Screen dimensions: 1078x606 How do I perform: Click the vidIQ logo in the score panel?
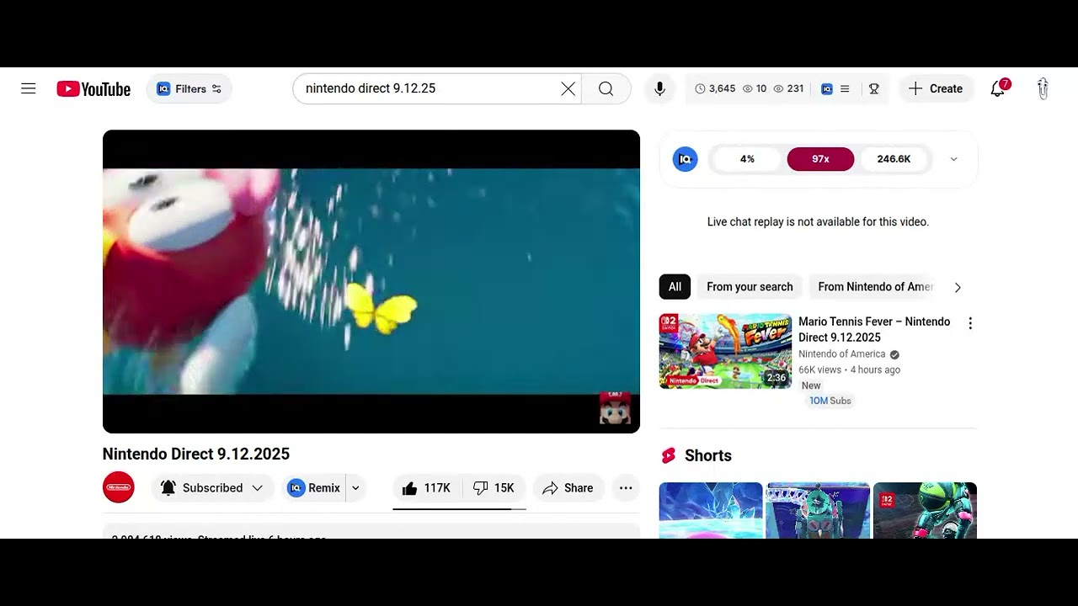[x=686, y=159]
